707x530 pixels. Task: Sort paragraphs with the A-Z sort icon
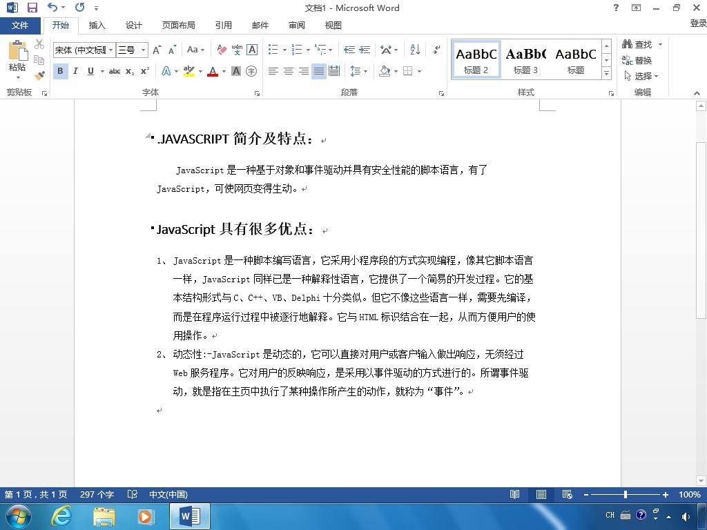pyautogui.click(x=415, y=50)
